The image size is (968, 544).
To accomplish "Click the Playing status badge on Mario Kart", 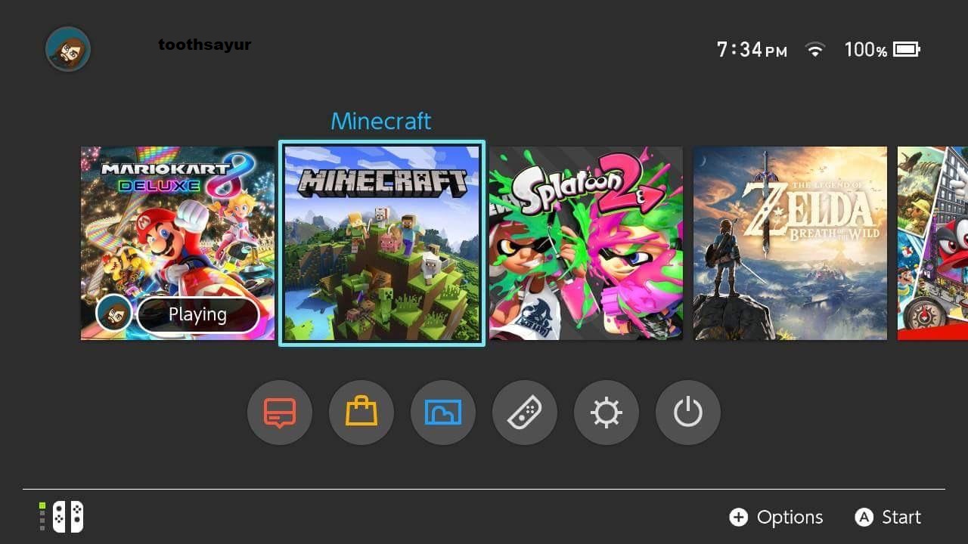I will click(198, 314).
